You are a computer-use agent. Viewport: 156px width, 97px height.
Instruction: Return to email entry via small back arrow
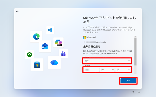point(84,42)
